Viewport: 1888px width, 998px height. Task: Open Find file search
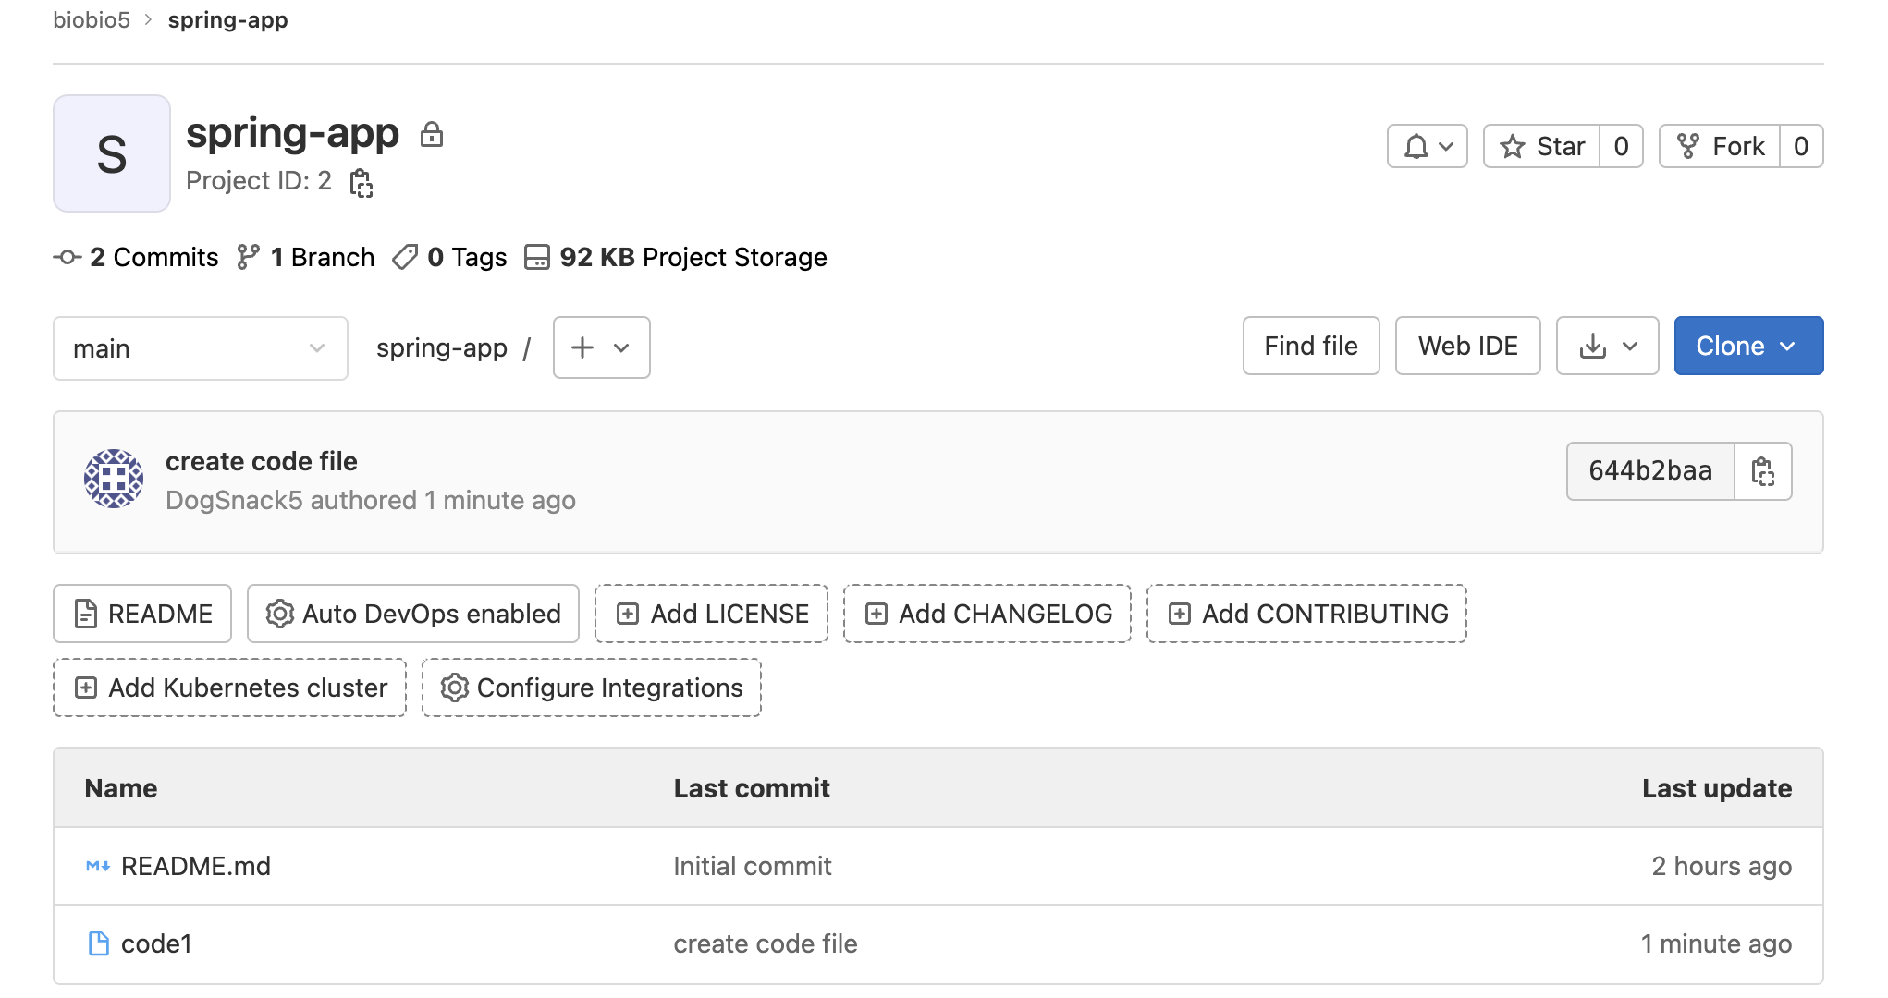1310,346
